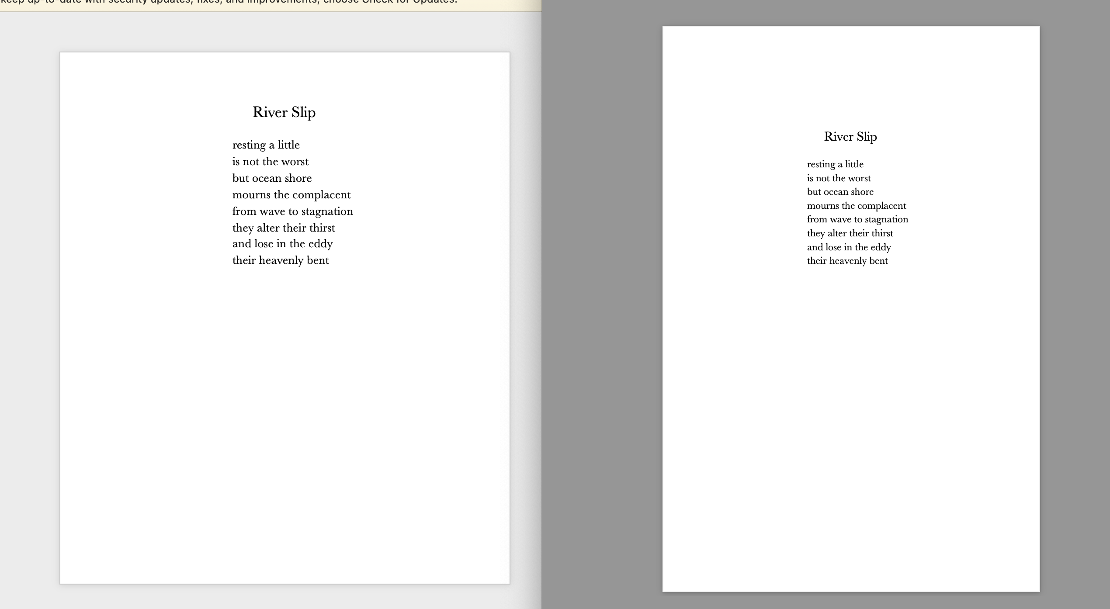Click their heavenly bent in the PDF page
The width and height of the screenshot is (1110, 609).
[848, 260]
